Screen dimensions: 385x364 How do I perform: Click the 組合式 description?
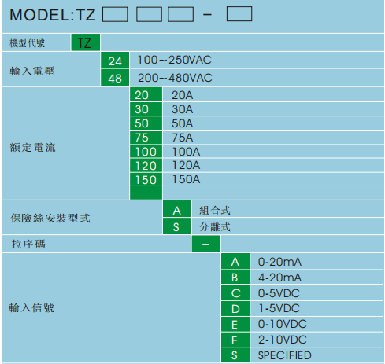215,210
